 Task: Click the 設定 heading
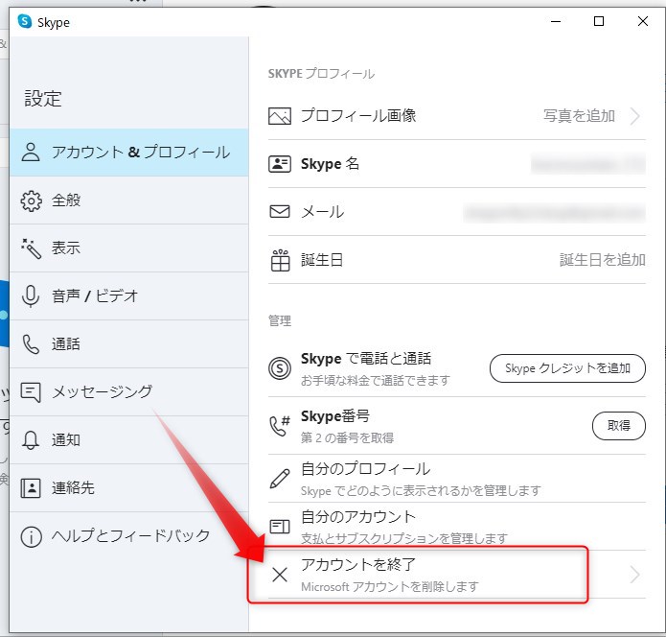43,99
